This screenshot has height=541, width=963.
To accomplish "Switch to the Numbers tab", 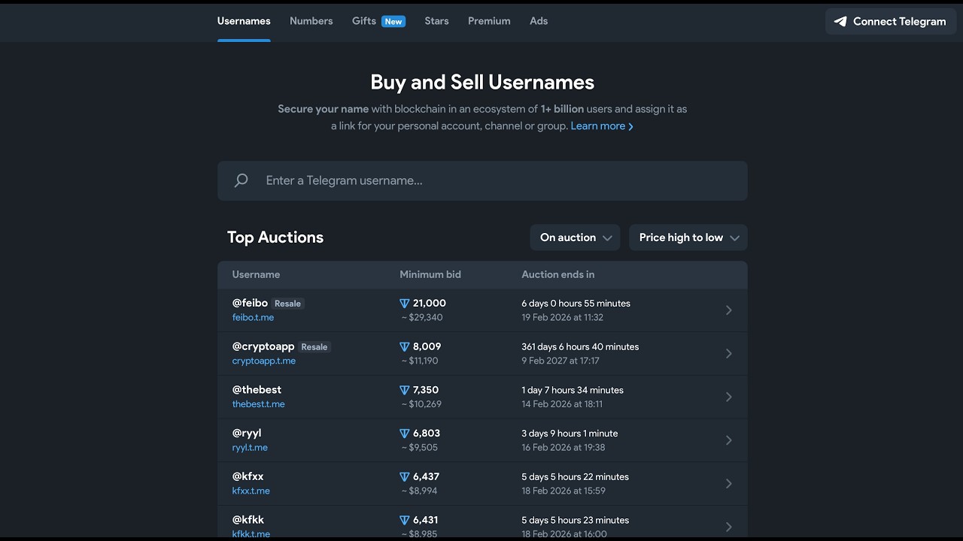I will tap(311, 21).
